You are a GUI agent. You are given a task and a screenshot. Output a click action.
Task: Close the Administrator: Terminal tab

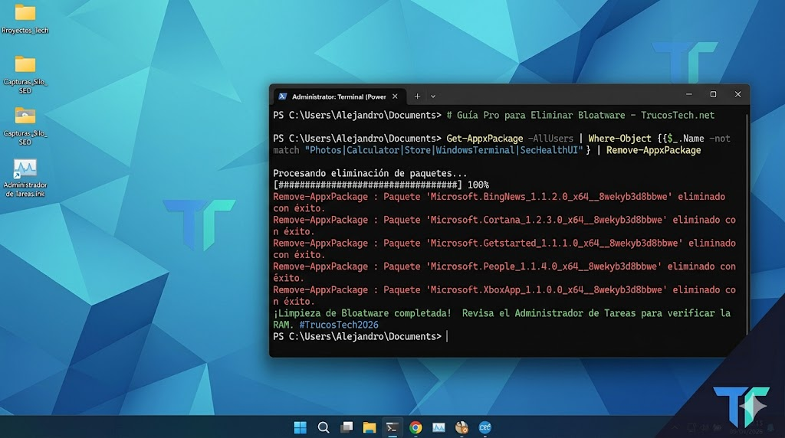(395, 96)
